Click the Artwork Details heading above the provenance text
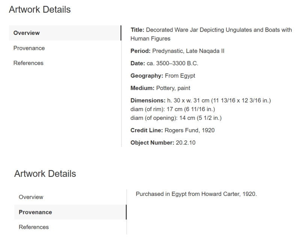 coord(45,174)
